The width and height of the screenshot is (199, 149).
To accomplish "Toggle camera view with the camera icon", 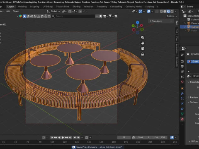I will point(143,48).
